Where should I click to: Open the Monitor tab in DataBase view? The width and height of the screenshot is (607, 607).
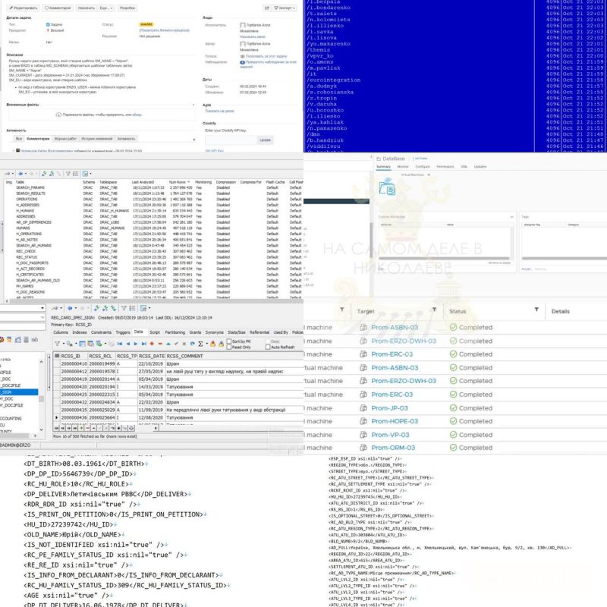pos(403,167)
